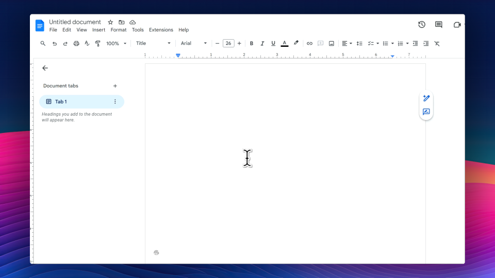Open the paragraph style Title dropdown

click(x=153, y=43)
